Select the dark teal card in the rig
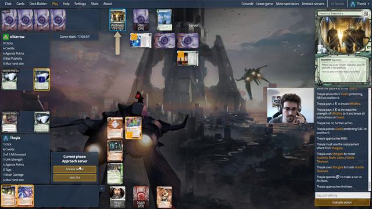372x209 pixels. 115,151
